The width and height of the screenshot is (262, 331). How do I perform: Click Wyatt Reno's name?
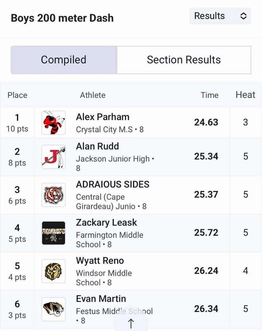click(x=100, y=261)
